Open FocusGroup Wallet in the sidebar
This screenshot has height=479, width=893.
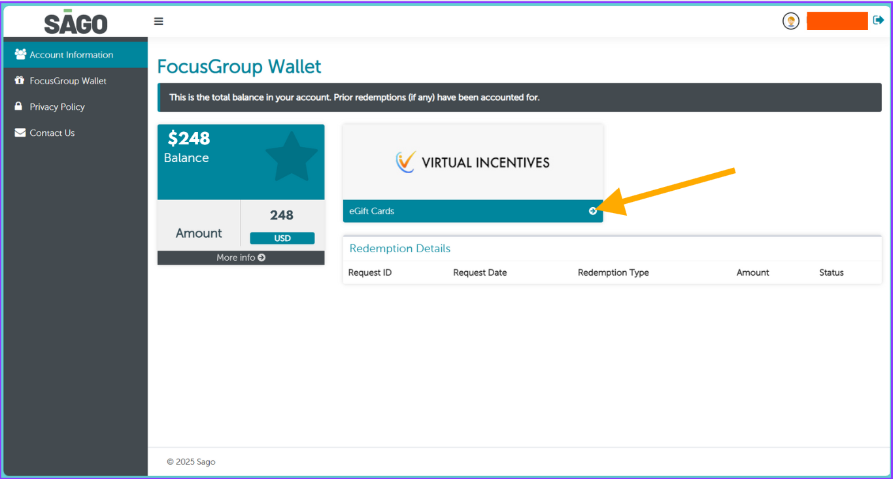[76, 81]
